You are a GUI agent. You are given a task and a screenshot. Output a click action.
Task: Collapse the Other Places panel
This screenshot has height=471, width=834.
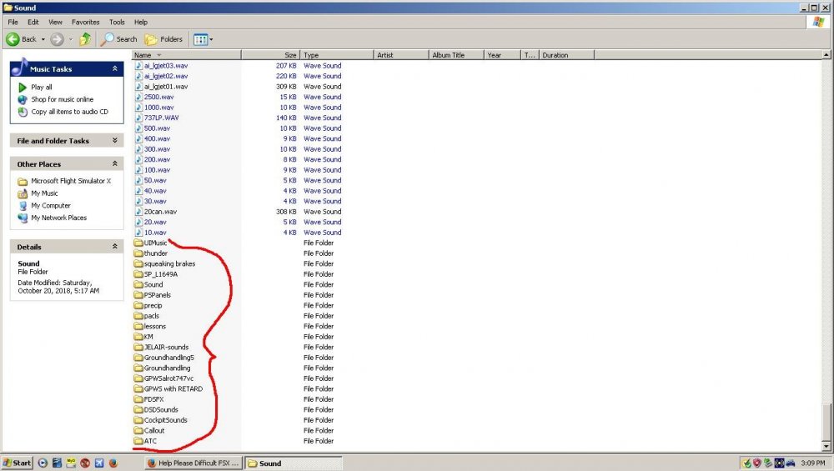114,164
